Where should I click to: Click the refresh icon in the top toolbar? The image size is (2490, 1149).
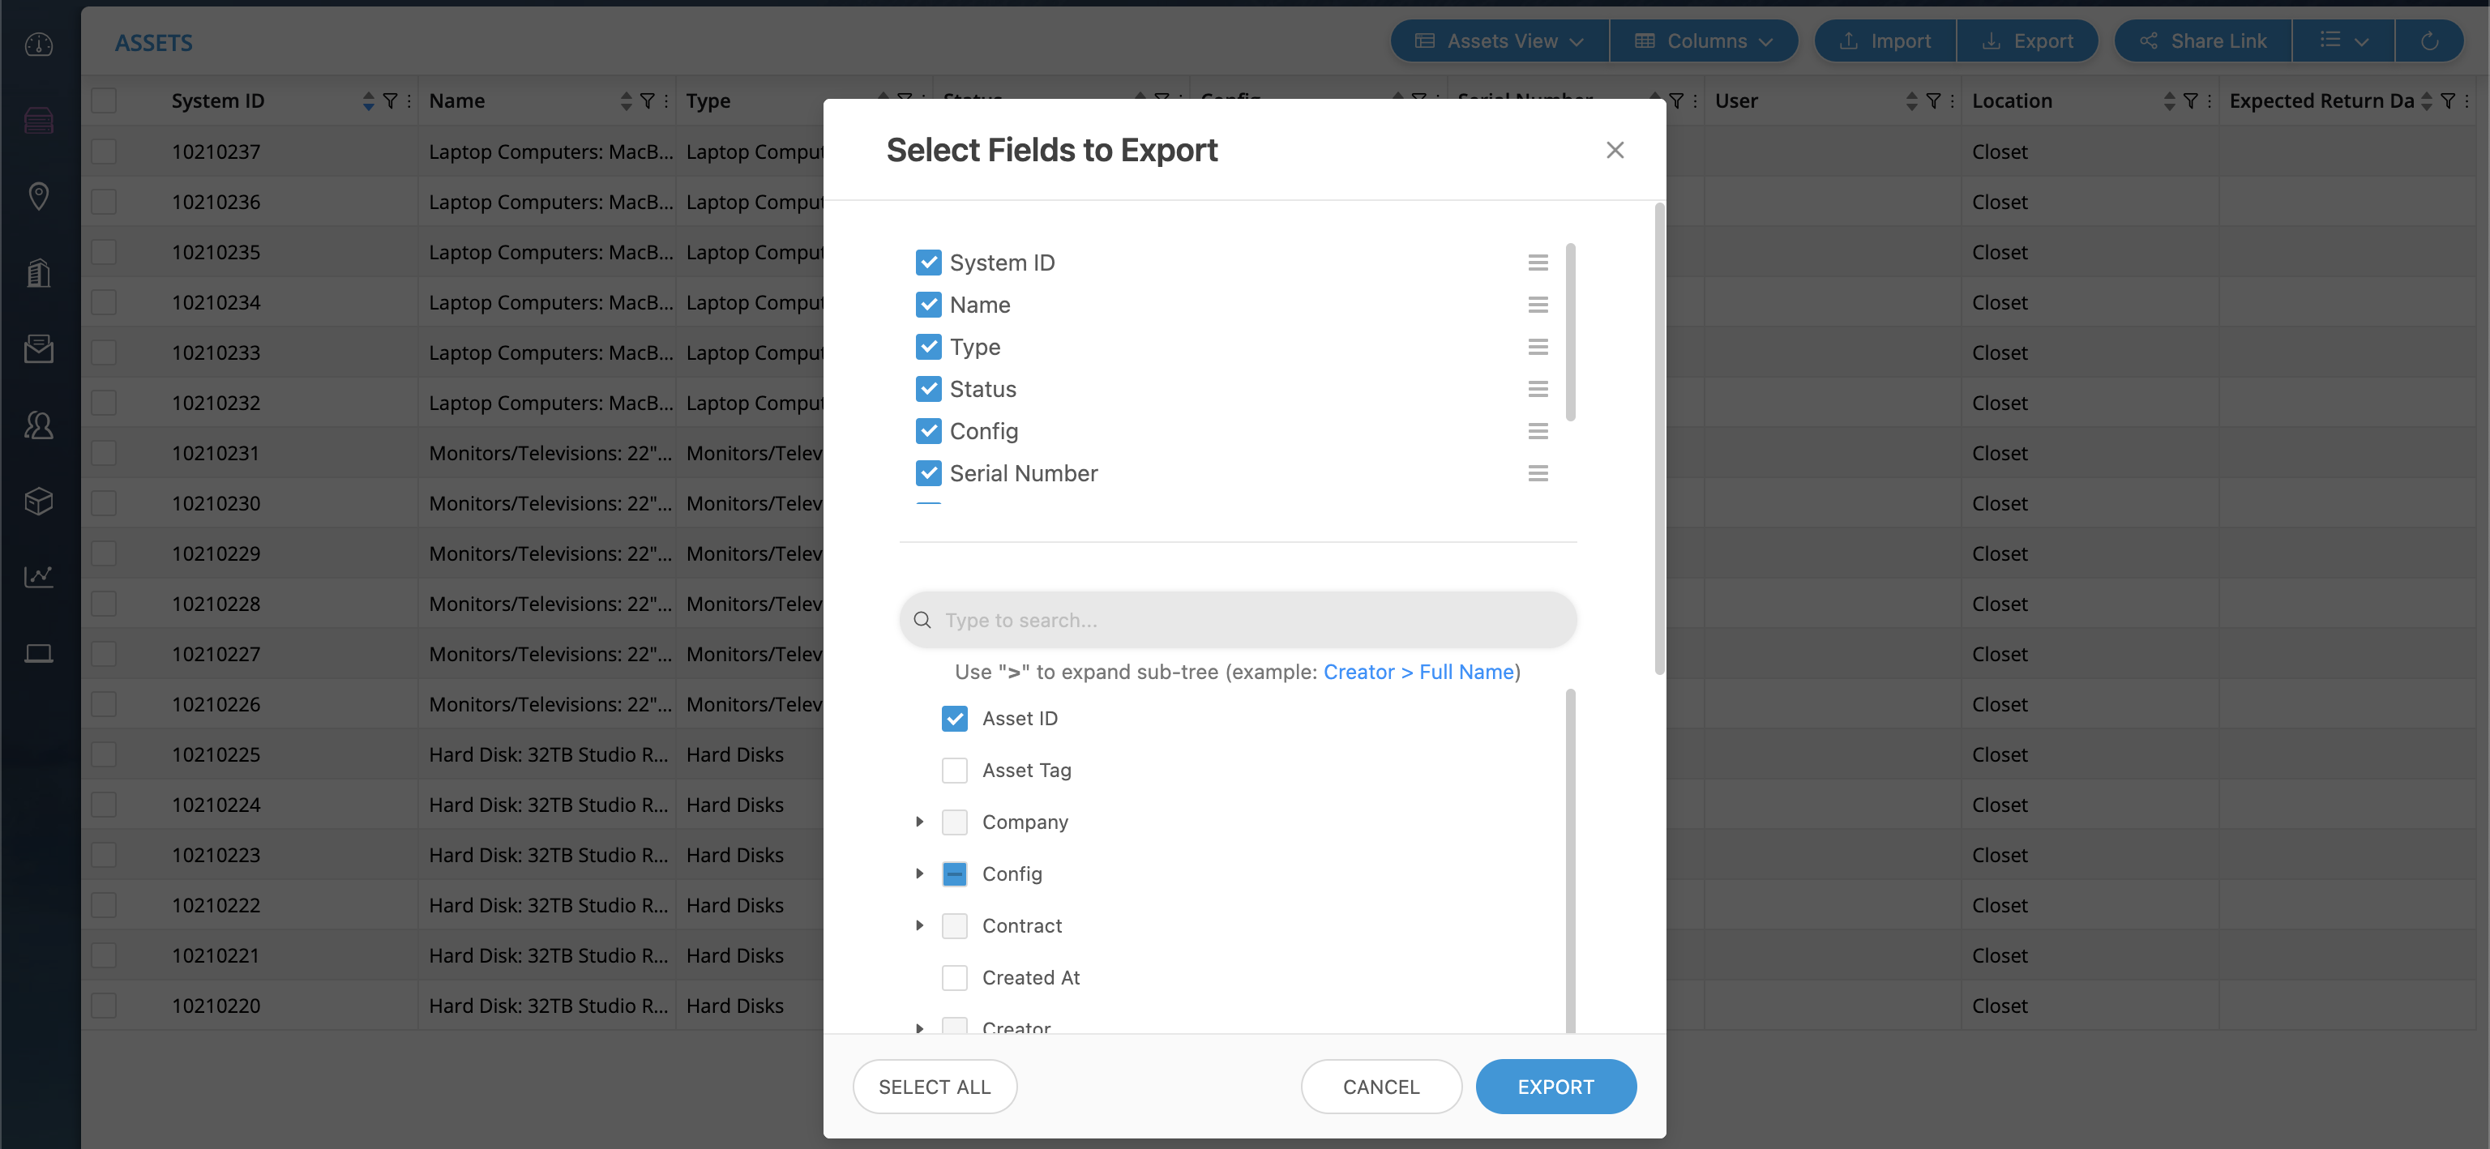[2430, 41]
